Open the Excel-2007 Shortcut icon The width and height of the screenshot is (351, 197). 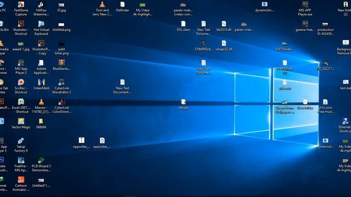[21, 106]
